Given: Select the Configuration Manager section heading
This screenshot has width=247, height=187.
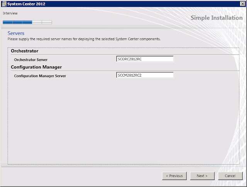Looking at the screenshot, I should [36, 67].
